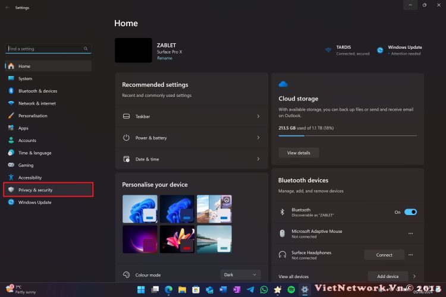
Task: Select Privacy & security in the sidebar
Action: (48, 190)
